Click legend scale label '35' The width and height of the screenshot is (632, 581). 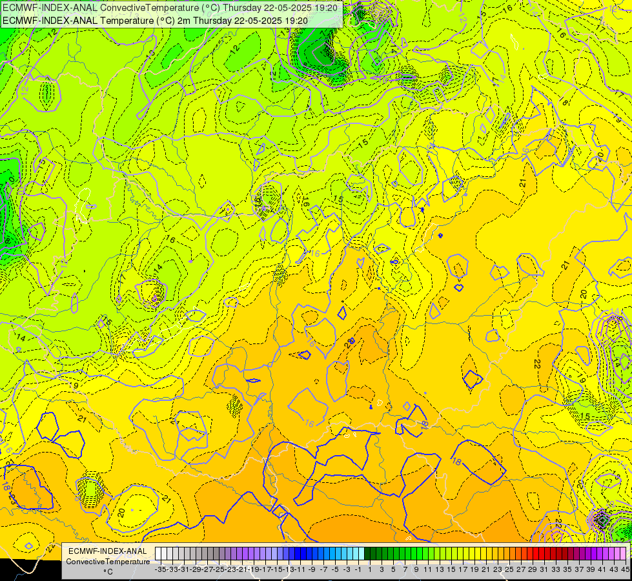tap(567, 570)
